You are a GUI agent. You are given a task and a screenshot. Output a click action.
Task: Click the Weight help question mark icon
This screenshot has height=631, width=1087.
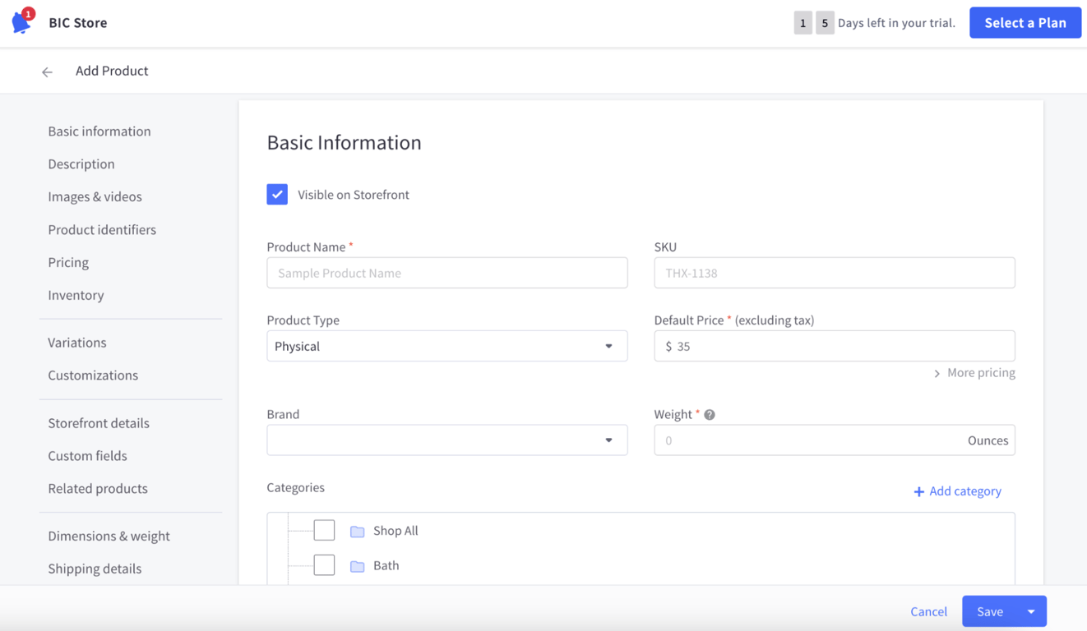click(x=709, y=414)
